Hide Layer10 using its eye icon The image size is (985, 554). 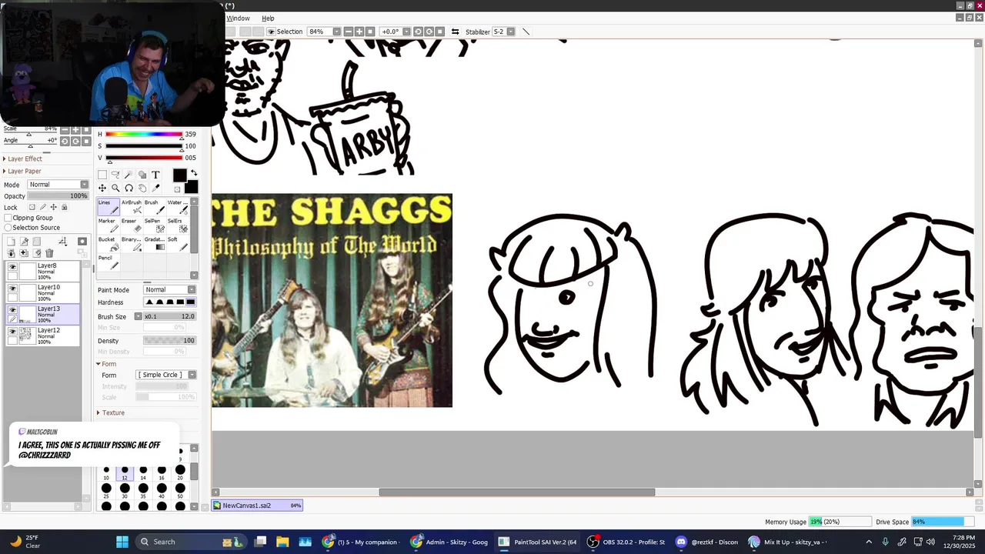(12, 288)
